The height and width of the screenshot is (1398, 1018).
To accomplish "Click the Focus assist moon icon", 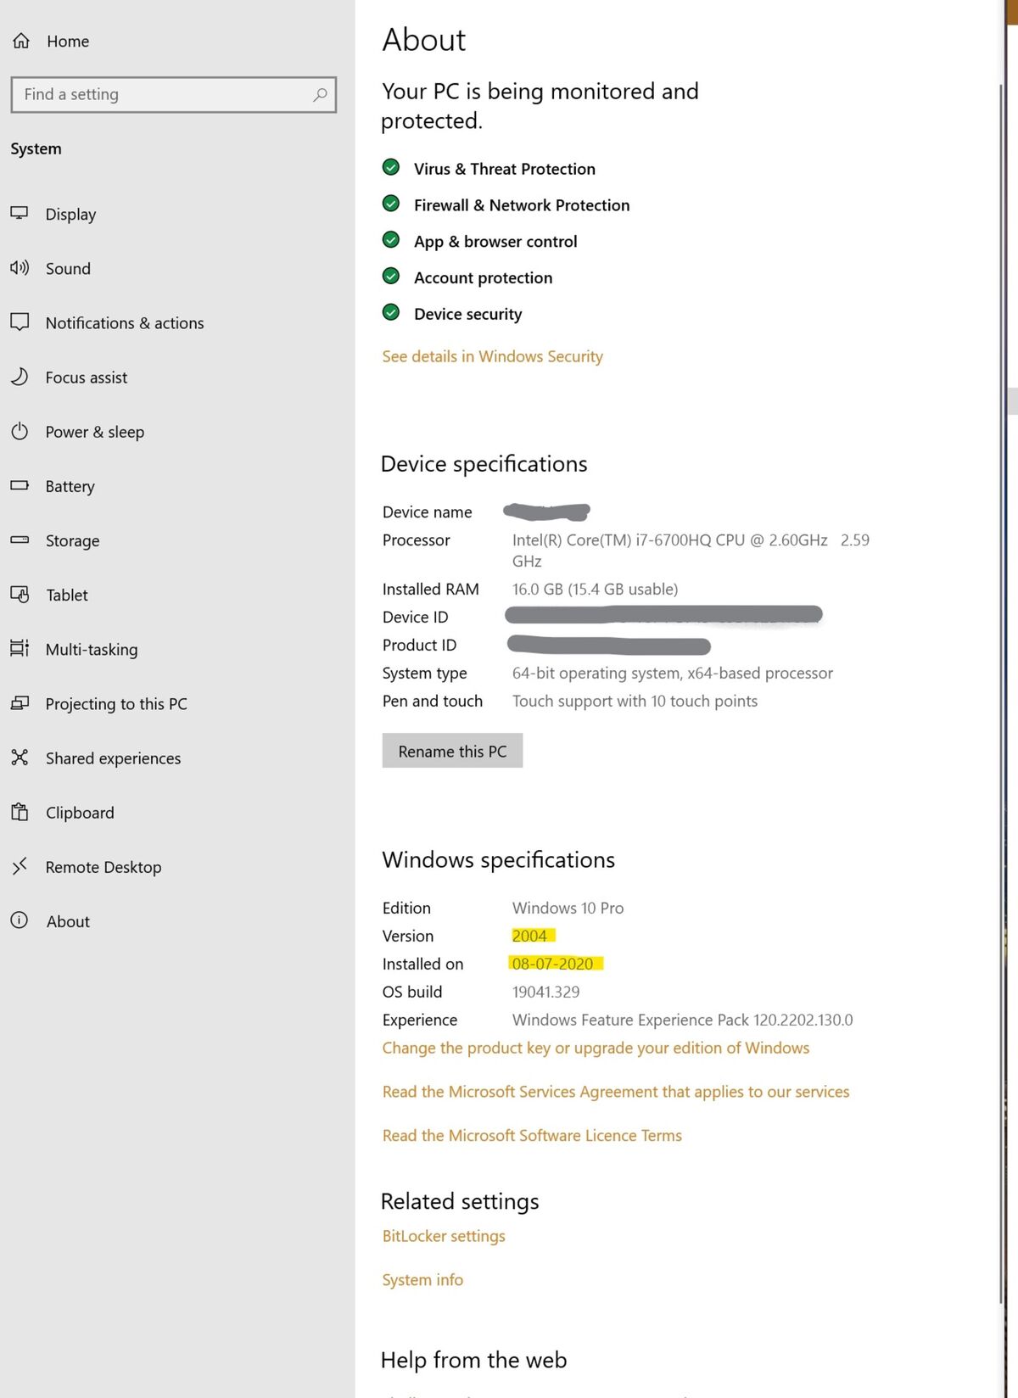I will [x=20, y=377].
